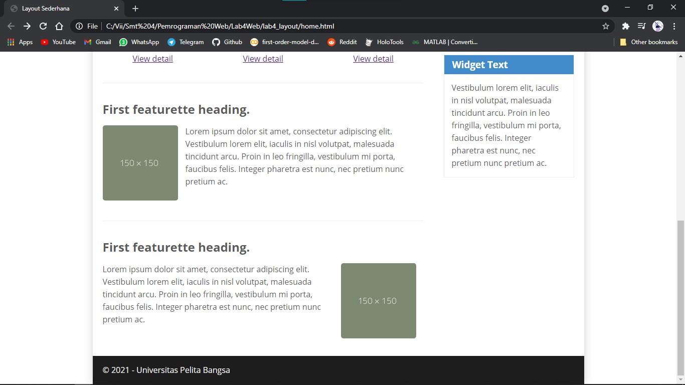Navigate back to the previous page

tap(11, 26)
